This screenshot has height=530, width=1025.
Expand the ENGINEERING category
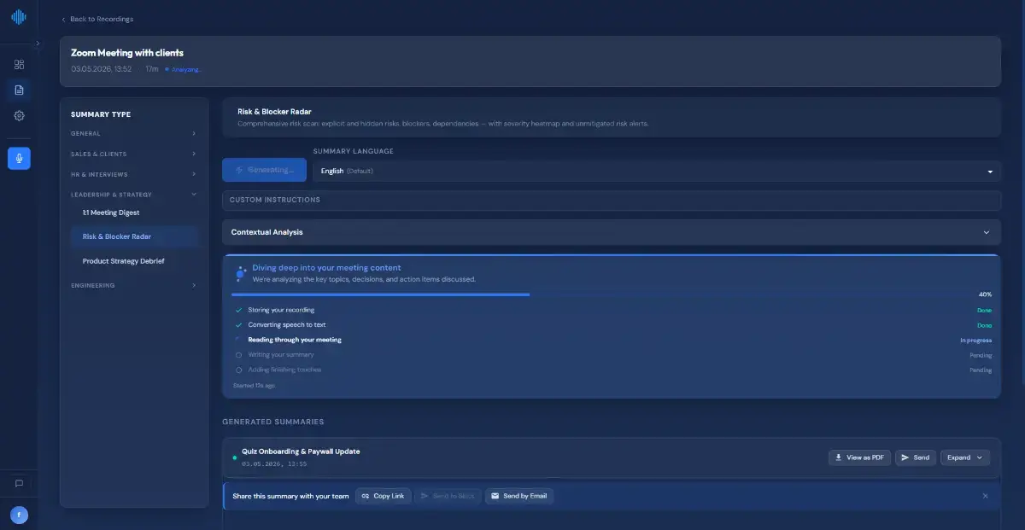pyautogui.click(x=133, y=285)
